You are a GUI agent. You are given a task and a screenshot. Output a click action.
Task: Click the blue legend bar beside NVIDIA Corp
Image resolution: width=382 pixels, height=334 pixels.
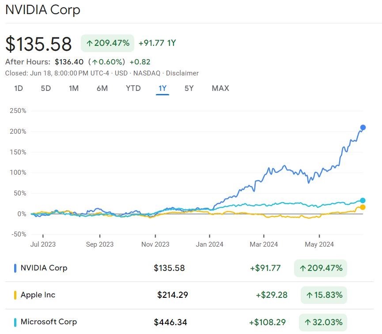coord(15,268)
